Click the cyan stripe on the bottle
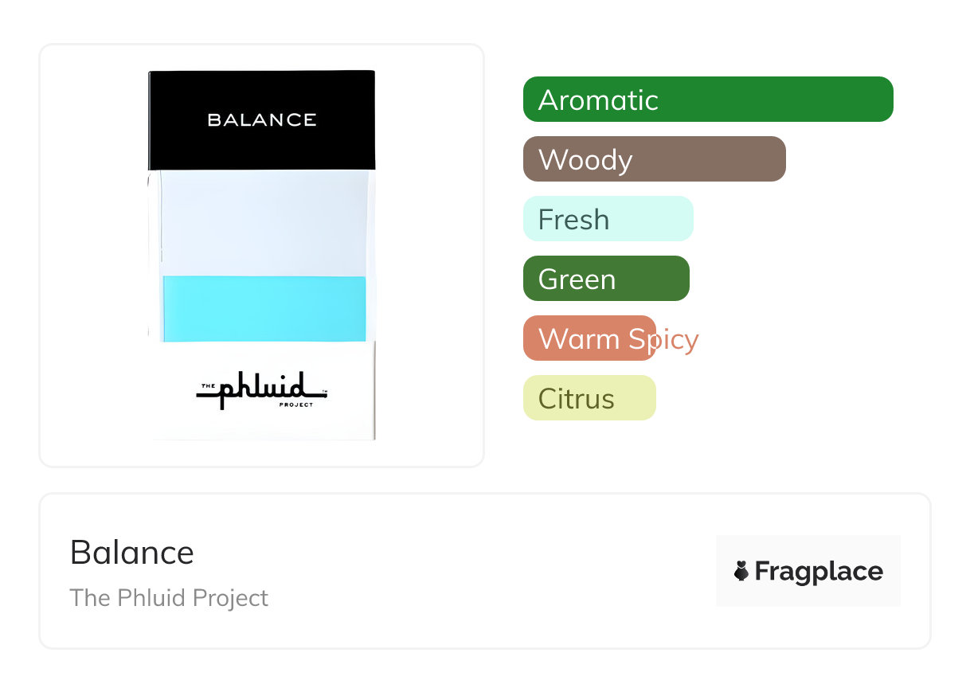The image size is (970, 688). point(264,309)
